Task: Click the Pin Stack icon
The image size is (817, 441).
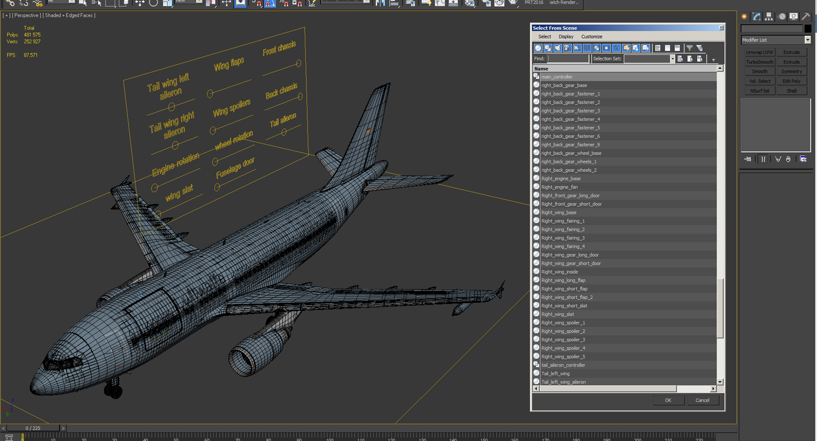Action: [x=747, y=159]
